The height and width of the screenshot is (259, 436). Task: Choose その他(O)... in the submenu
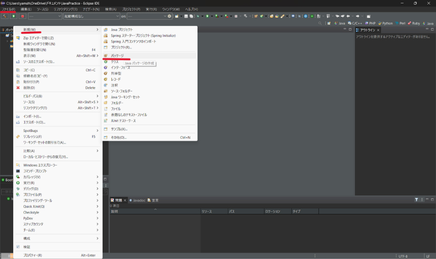150,137
